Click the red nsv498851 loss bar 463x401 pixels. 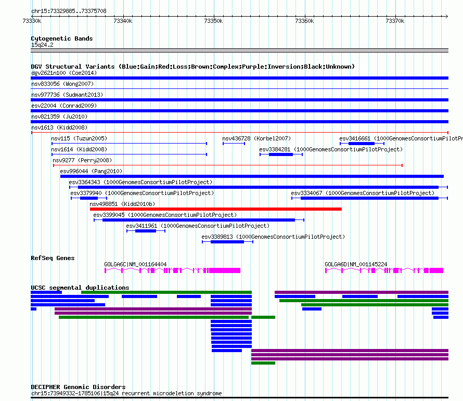tap(216, 209)
